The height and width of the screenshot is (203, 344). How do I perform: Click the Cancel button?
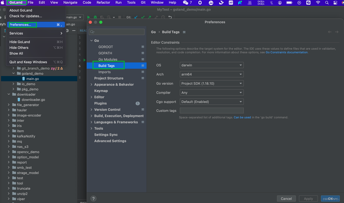tap(286, 199)
